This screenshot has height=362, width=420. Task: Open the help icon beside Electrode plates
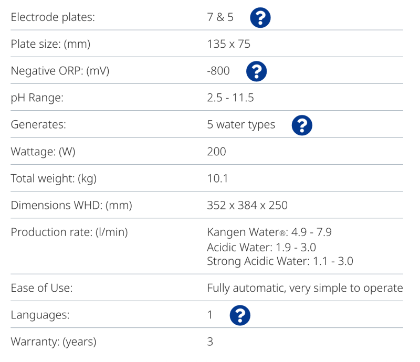260,18
